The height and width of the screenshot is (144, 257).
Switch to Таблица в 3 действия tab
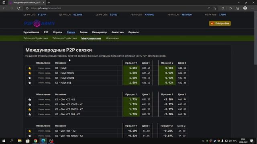pyautogui.click(x=36, y=38)
